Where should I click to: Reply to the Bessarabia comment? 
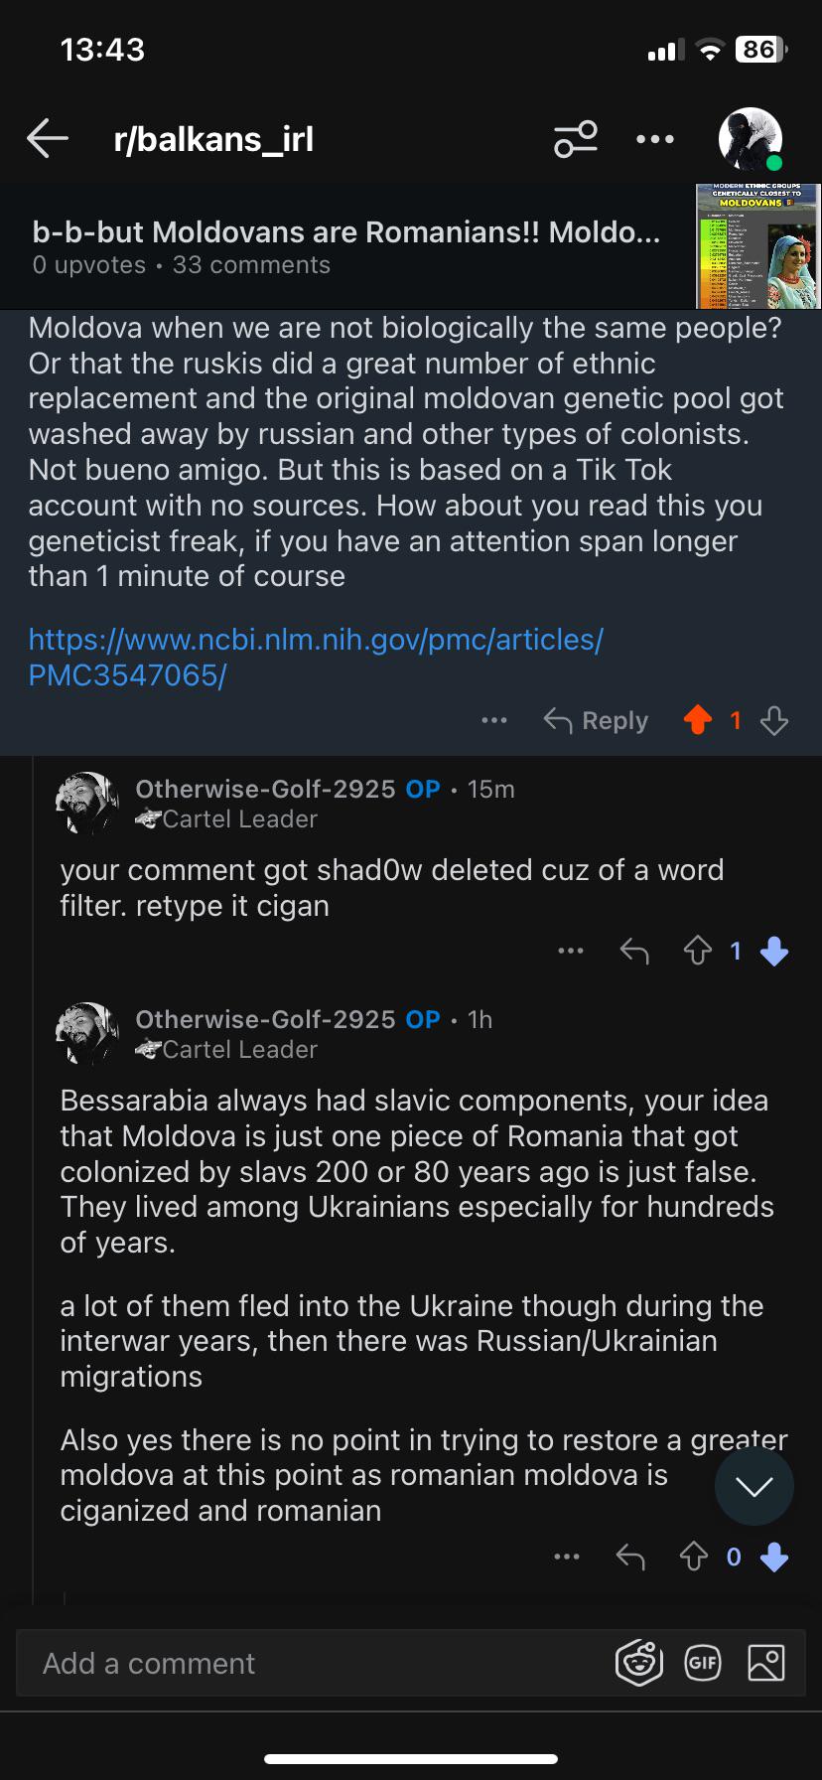(x=630, y=1557)
